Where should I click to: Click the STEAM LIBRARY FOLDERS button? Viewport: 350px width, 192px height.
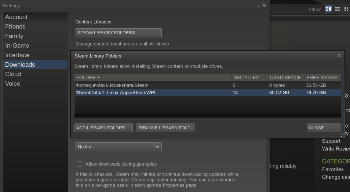119,33
